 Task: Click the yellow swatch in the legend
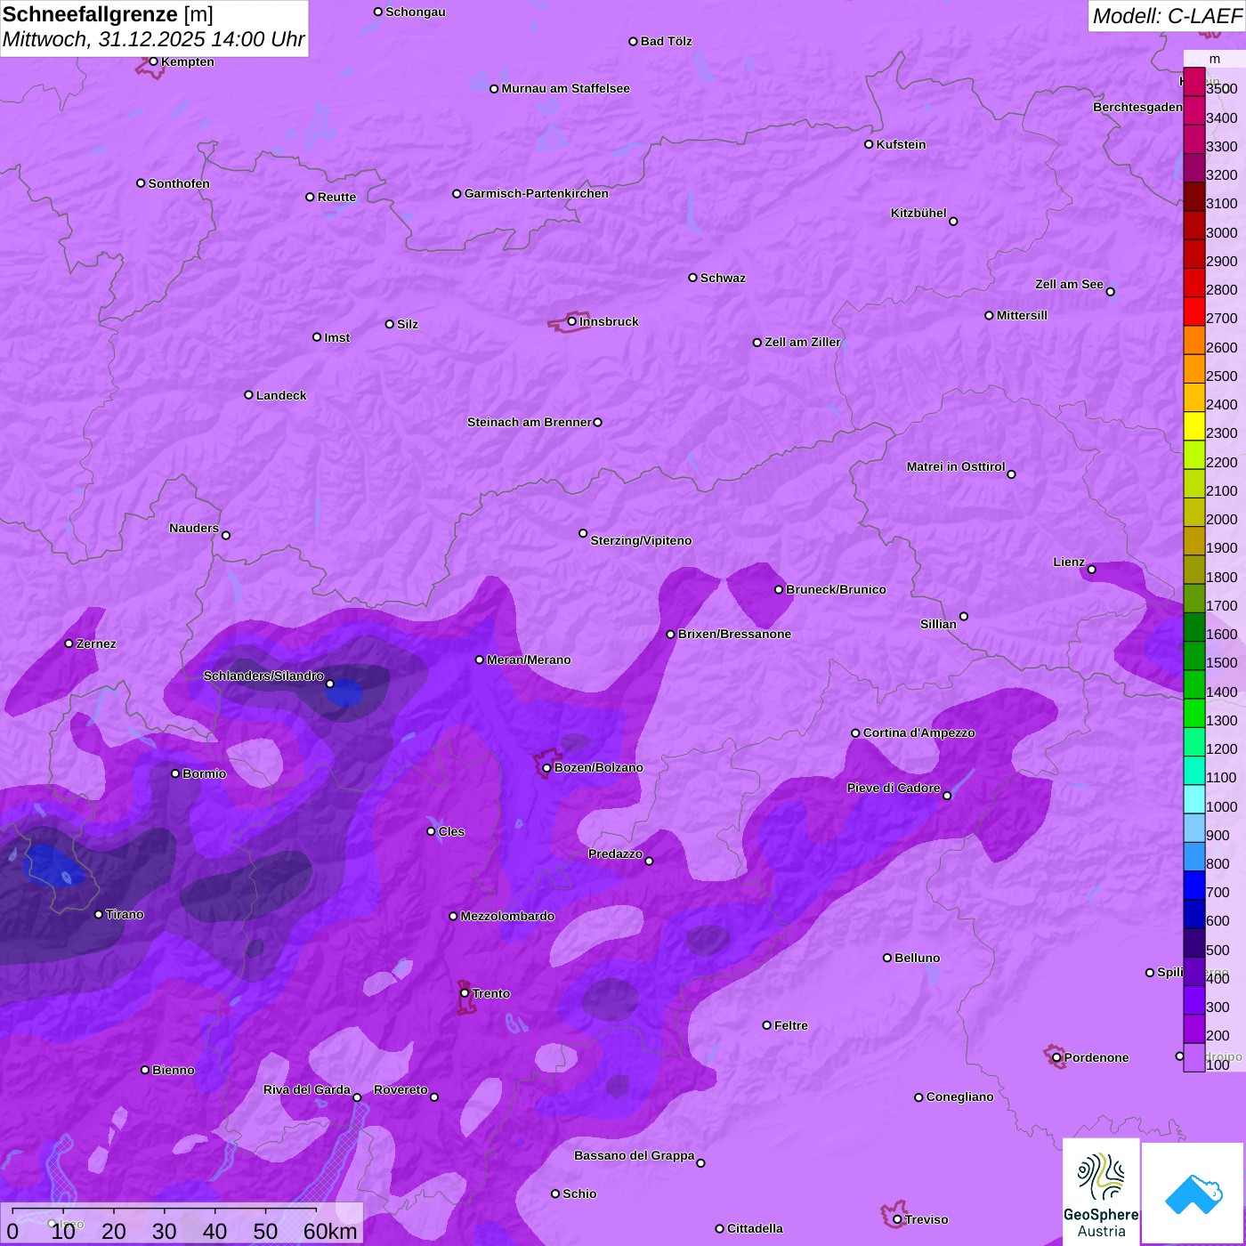pos(1194,426)
